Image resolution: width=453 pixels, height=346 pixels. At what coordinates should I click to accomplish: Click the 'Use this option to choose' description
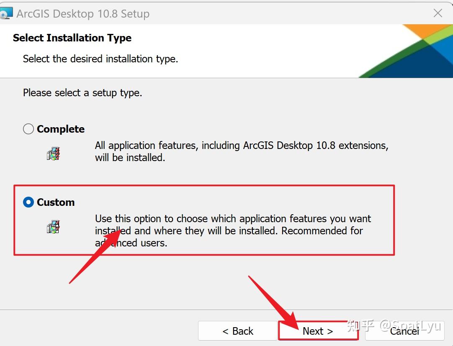click(233, 231)
